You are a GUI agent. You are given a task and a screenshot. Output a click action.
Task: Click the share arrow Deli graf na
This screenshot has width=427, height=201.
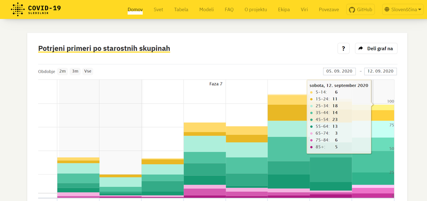click(376, 49)
